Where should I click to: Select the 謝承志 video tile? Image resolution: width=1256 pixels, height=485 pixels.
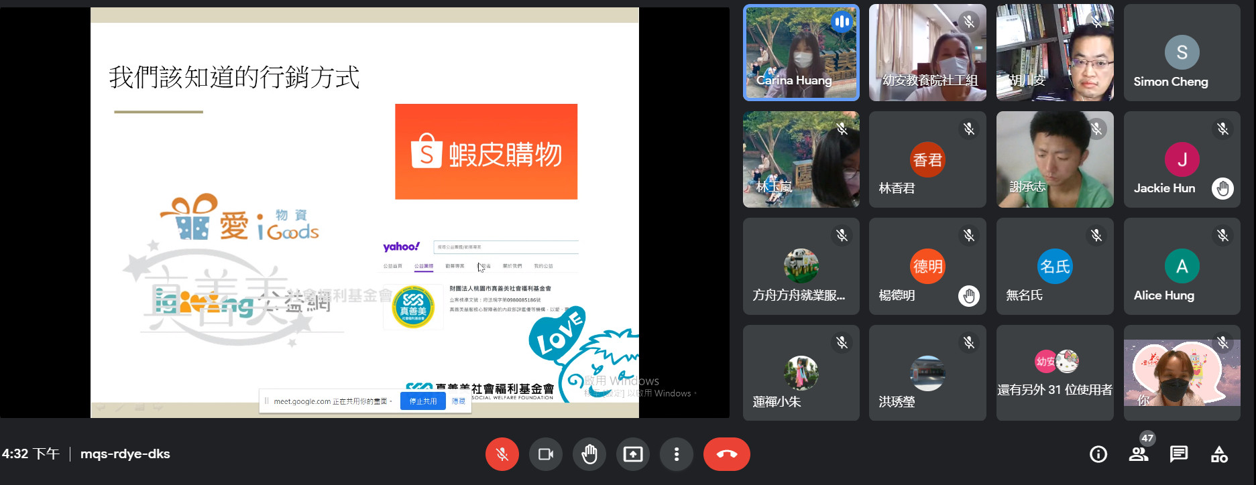point(1055,159)
